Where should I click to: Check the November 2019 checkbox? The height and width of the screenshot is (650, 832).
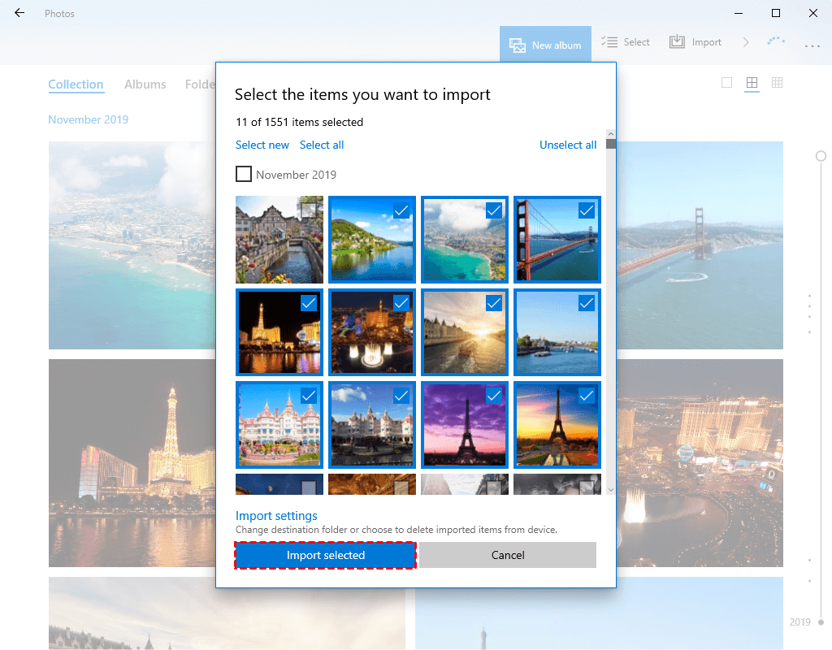click(x=244, y=174)
